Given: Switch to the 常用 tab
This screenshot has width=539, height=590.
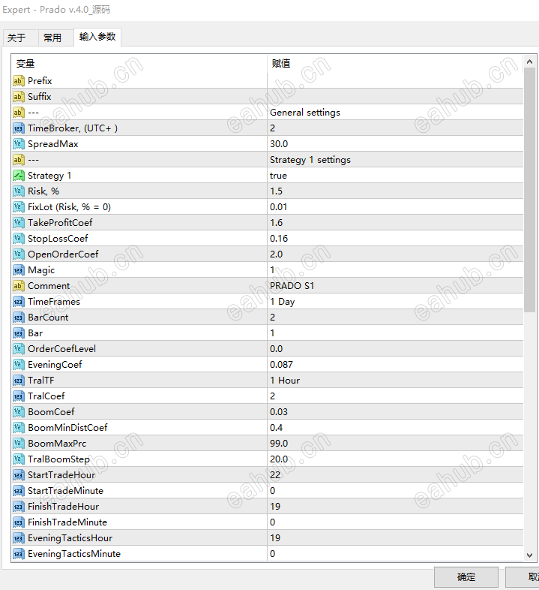Looking at the screenshot, I should [x=55, y=38].
